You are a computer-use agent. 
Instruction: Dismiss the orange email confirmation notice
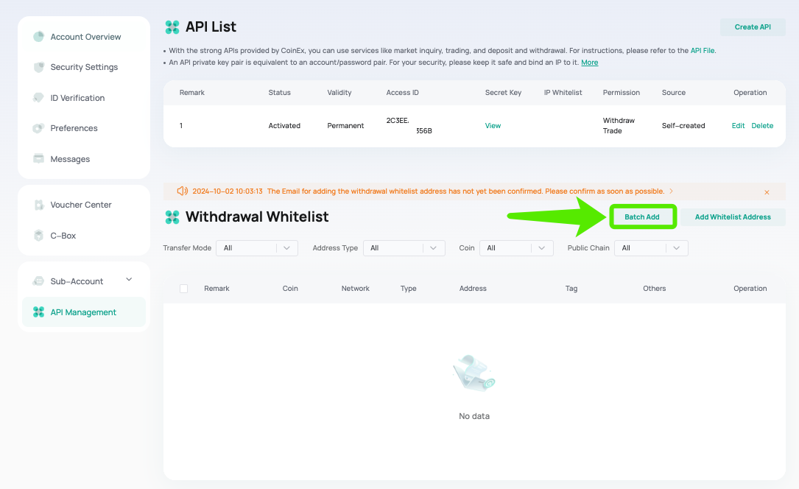767,192
